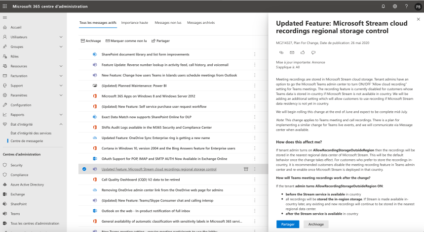
Task: Click the feedback comment bubble icon
Action: pos(313,52)
